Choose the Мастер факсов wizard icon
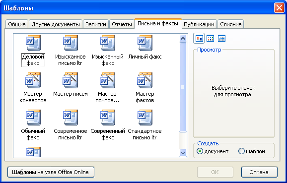 click(145, 80)
